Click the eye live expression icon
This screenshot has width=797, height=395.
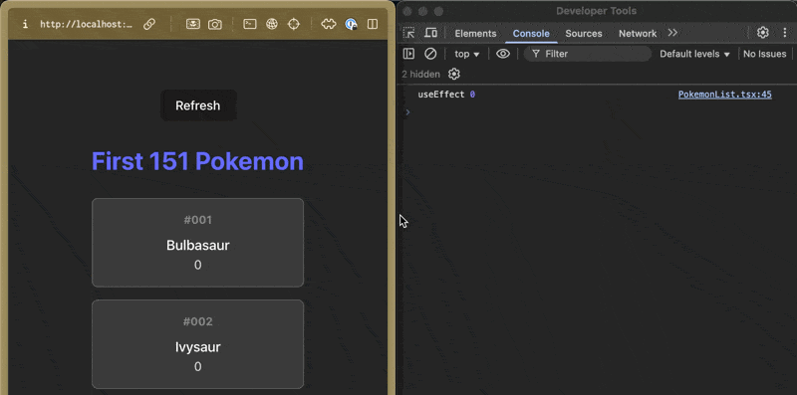(503, 54)
